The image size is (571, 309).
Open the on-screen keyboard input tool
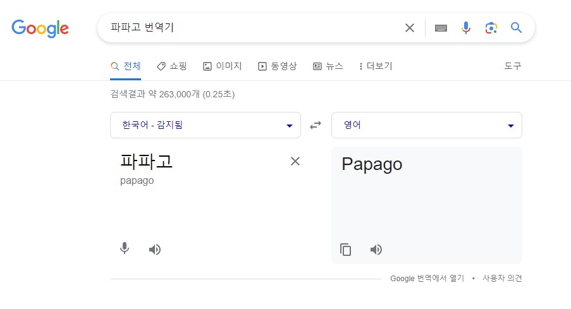tap(441, 28)
